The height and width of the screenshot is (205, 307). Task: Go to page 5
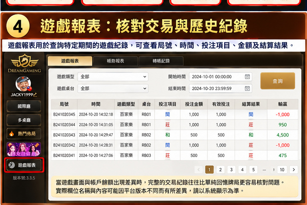coord(253,170)
